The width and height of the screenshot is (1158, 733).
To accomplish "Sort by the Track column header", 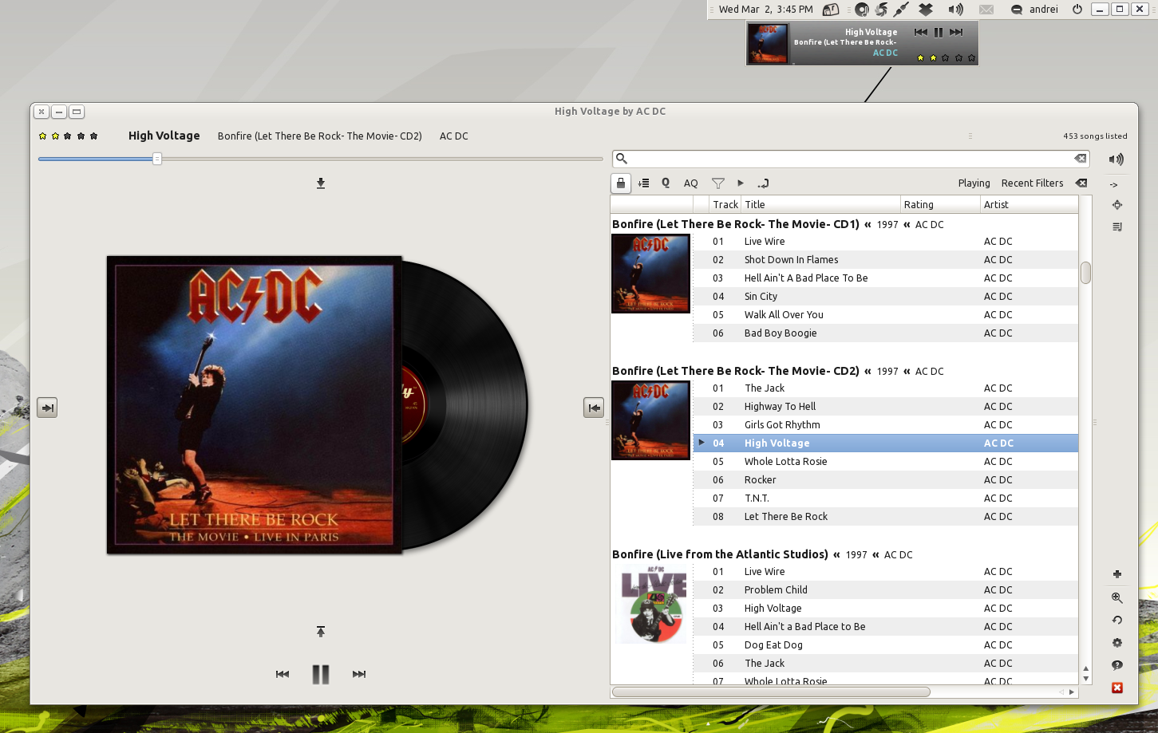I will click(725, 205).
